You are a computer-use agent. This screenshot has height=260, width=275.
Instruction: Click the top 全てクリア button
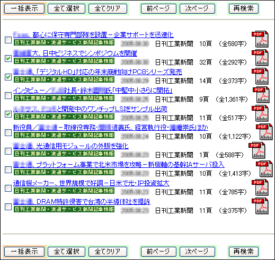click(108, 8)
